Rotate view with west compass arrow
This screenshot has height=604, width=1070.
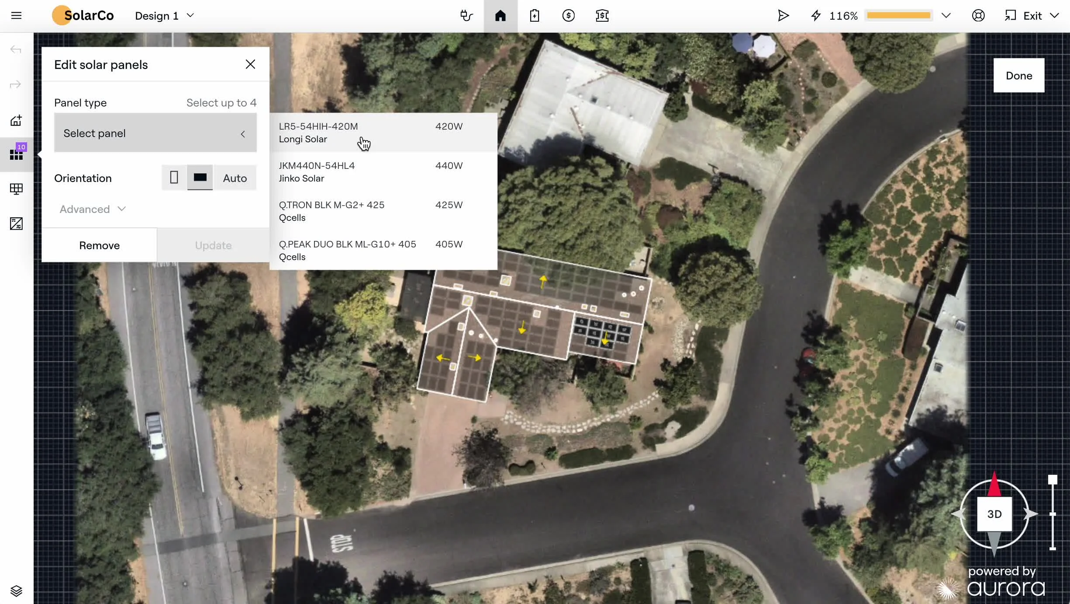(958, 514)
